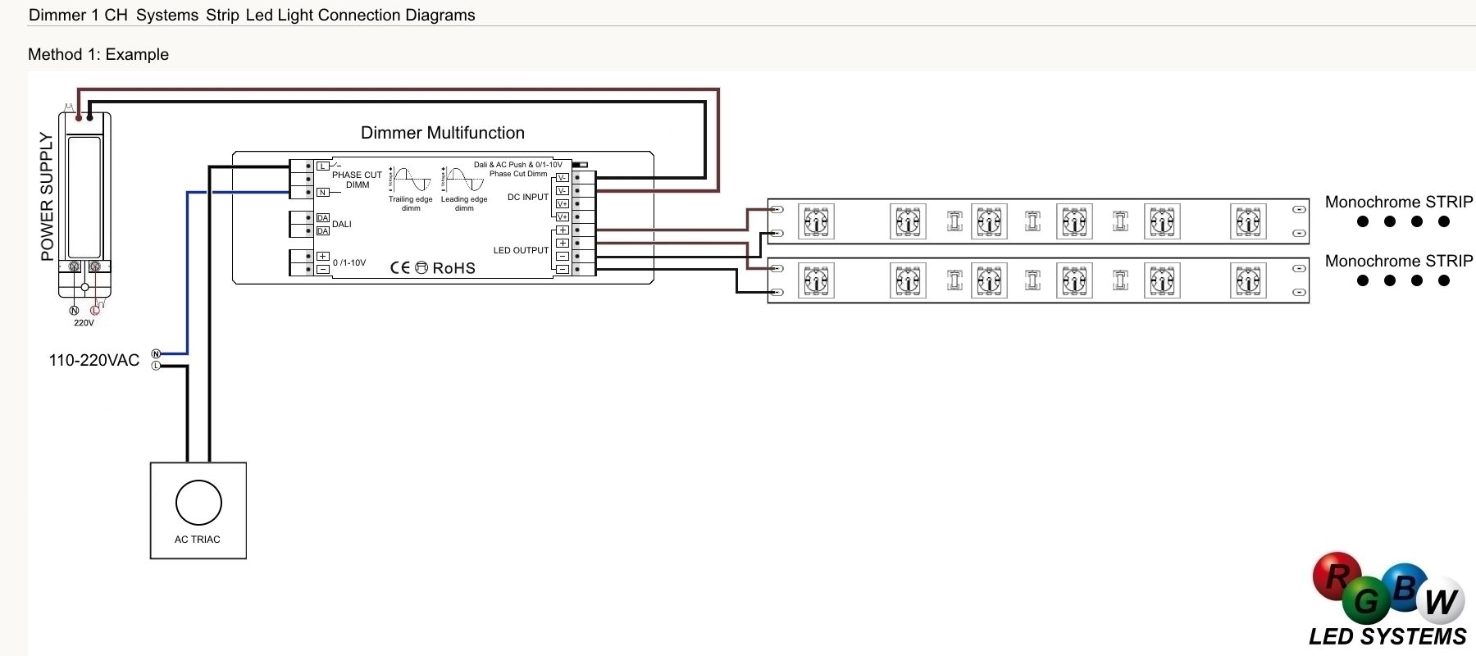Click the circled N under the power supply
Image resolution: width=1476 pixels, height=656 pixels.
(x=74, y=310)
